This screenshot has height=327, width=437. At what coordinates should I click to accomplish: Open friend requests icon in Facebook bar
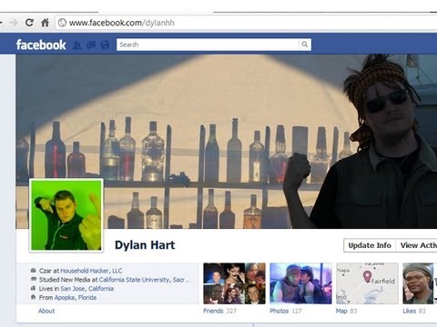pyautogui.click(x=77, y=45)
